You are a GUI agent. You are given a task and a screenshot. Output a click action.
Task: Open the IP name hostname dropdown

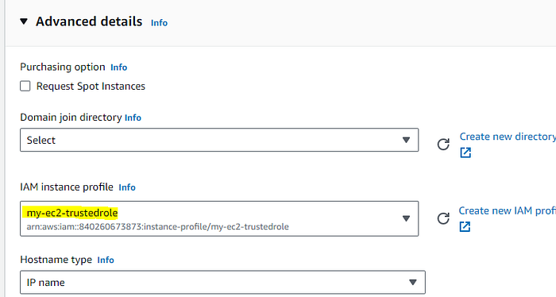coord(222,283)
